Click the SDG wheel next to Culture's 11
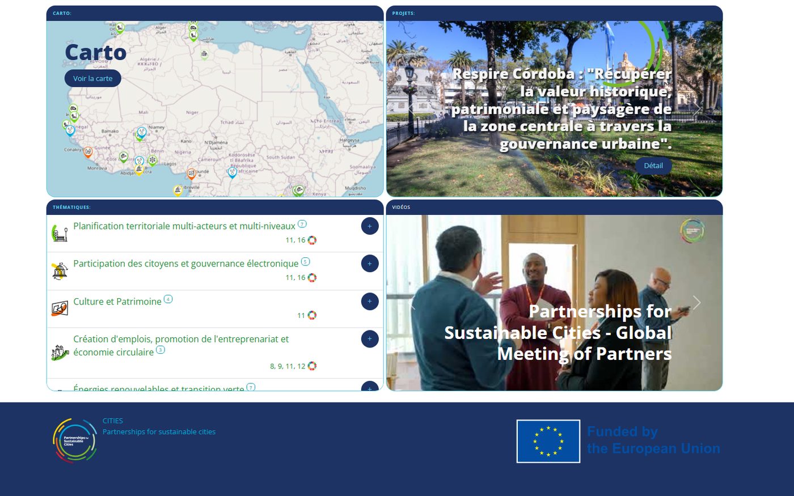The height and width of the screenshot is (496, 794). pos(312,315)
